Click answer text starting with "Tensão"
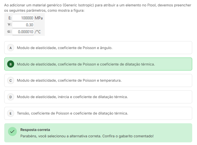197x145 pixels. click(72, 113)
